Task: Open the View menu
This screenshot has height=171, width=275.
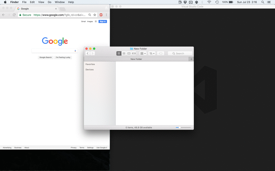Action: click(x=41, y=2)
